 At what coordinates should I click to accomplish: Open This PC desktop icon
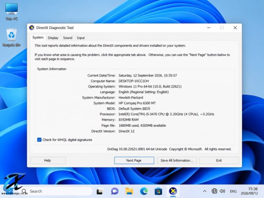pos(11,11)
